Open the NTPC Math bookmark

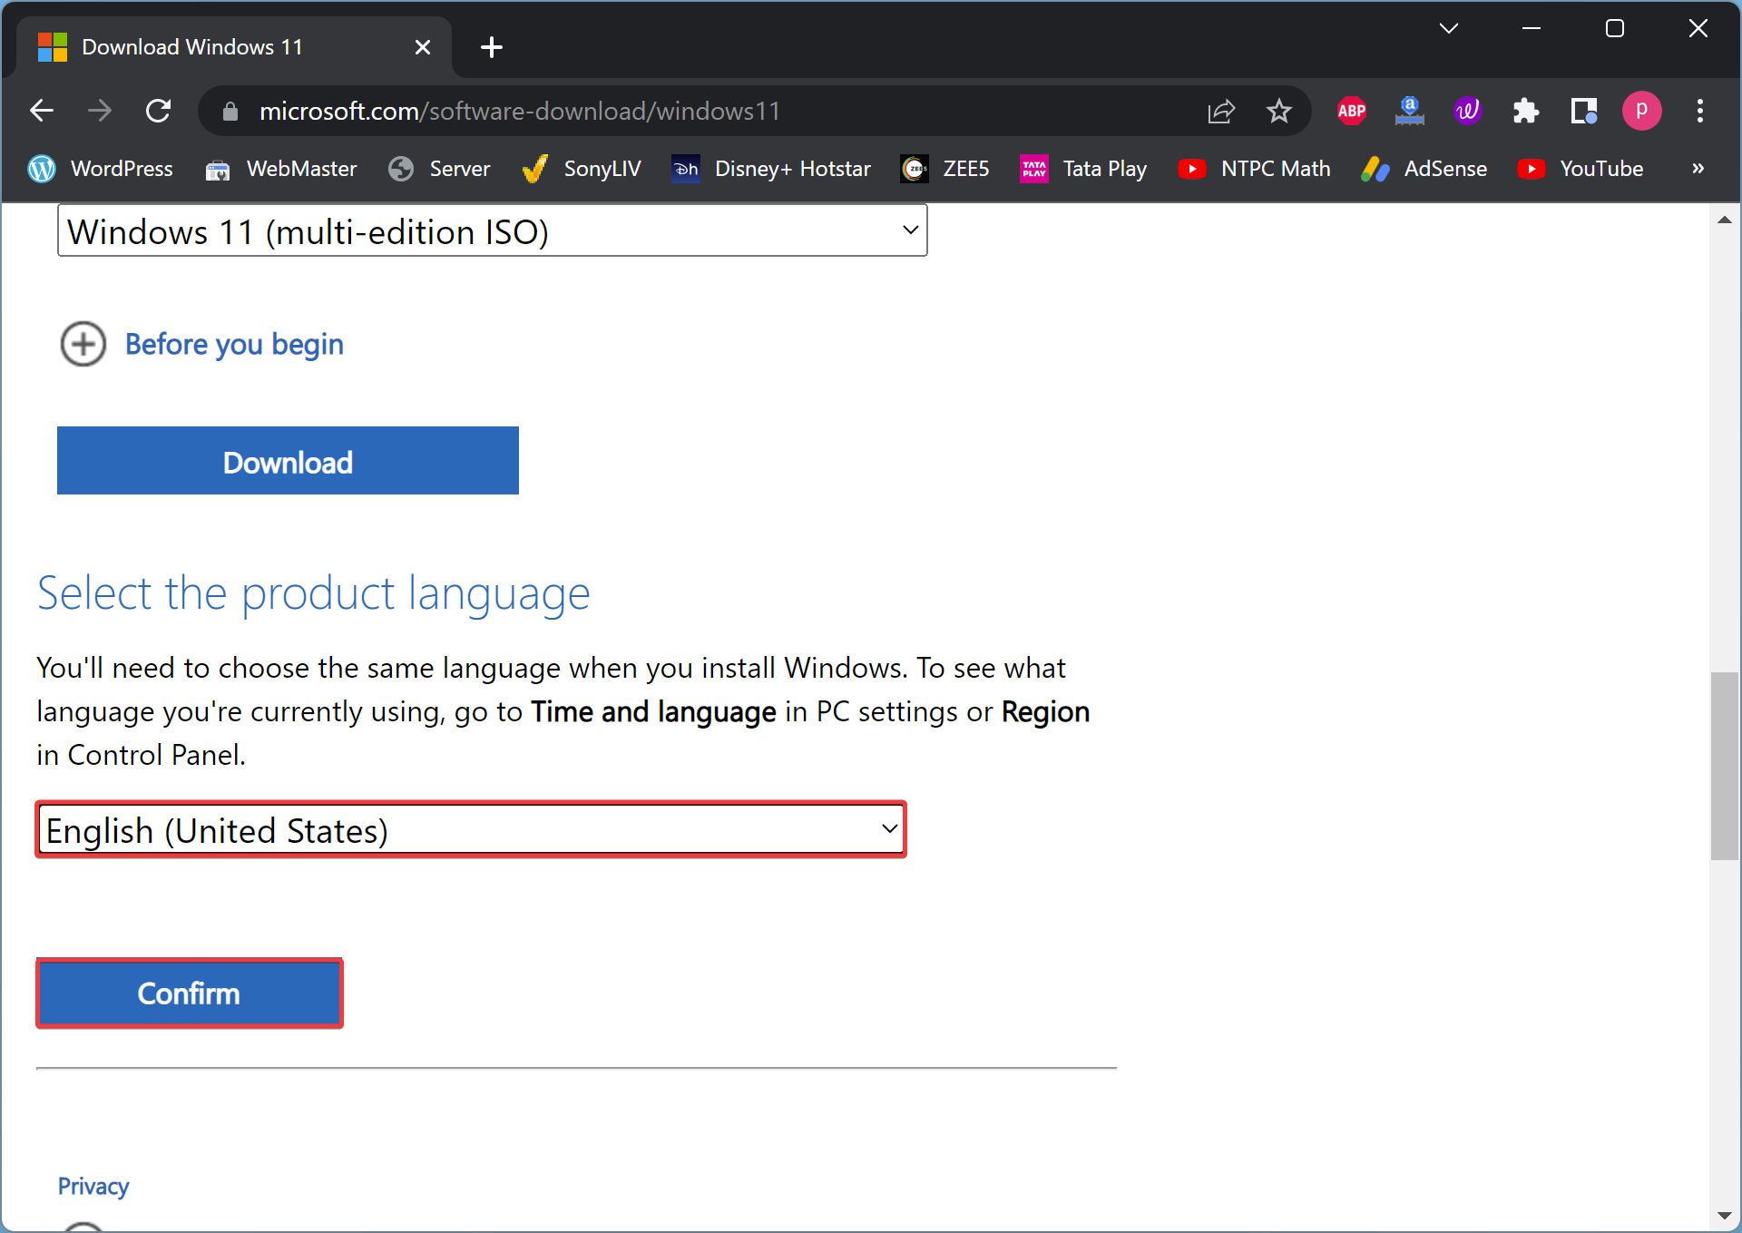1254,169
